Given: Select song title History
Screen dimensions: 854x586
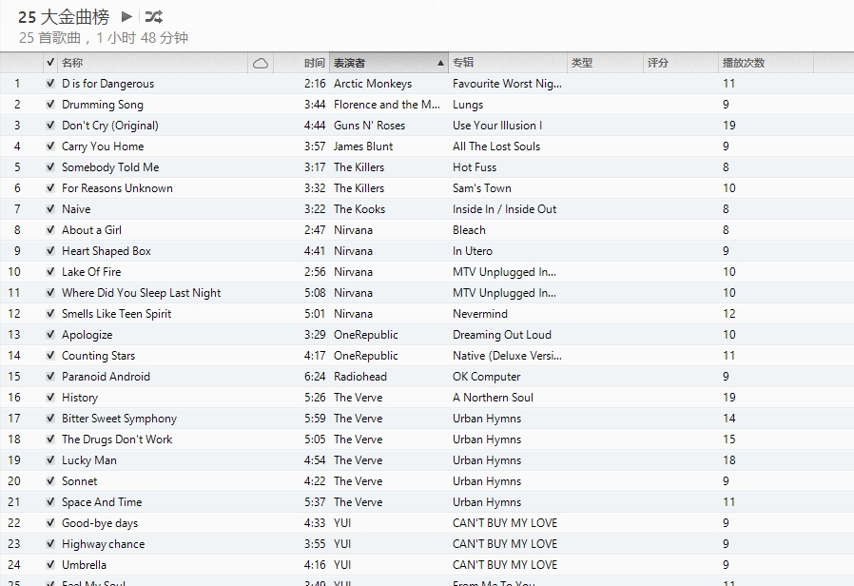Looking at the screenshot, I should point(80,398).
